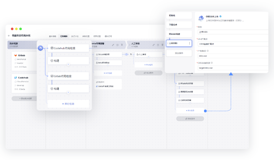Select the Maven构建 step
274x160 pixels.
(x=179, y=34)
